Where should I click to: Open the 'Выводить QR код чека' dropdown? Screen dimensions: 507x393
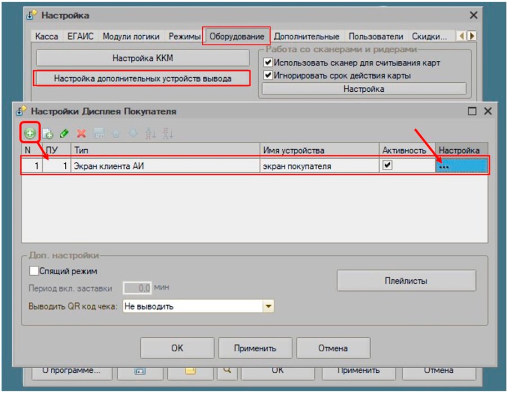pos(268,306)
